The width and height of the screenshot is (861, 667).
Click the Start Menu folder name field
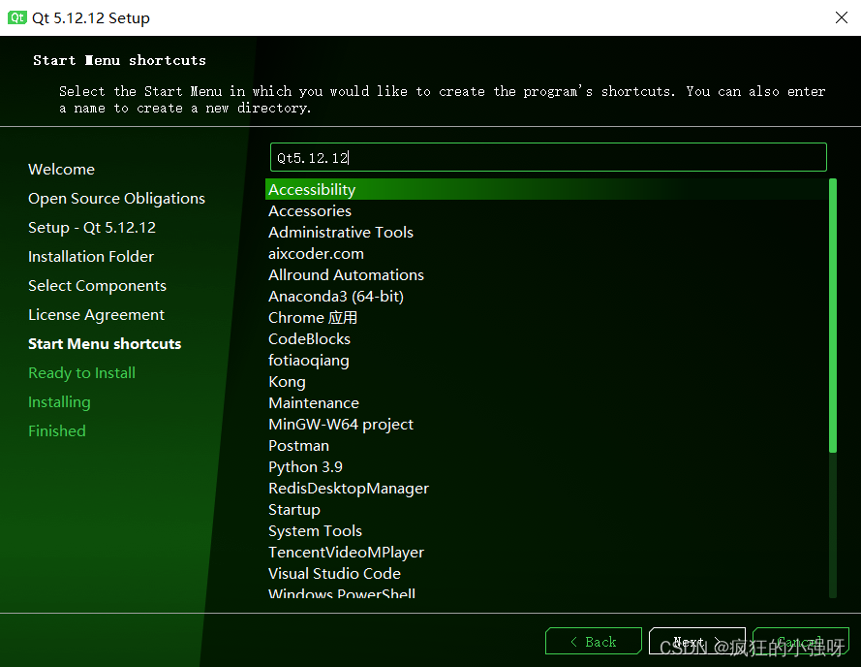point(548,157)
